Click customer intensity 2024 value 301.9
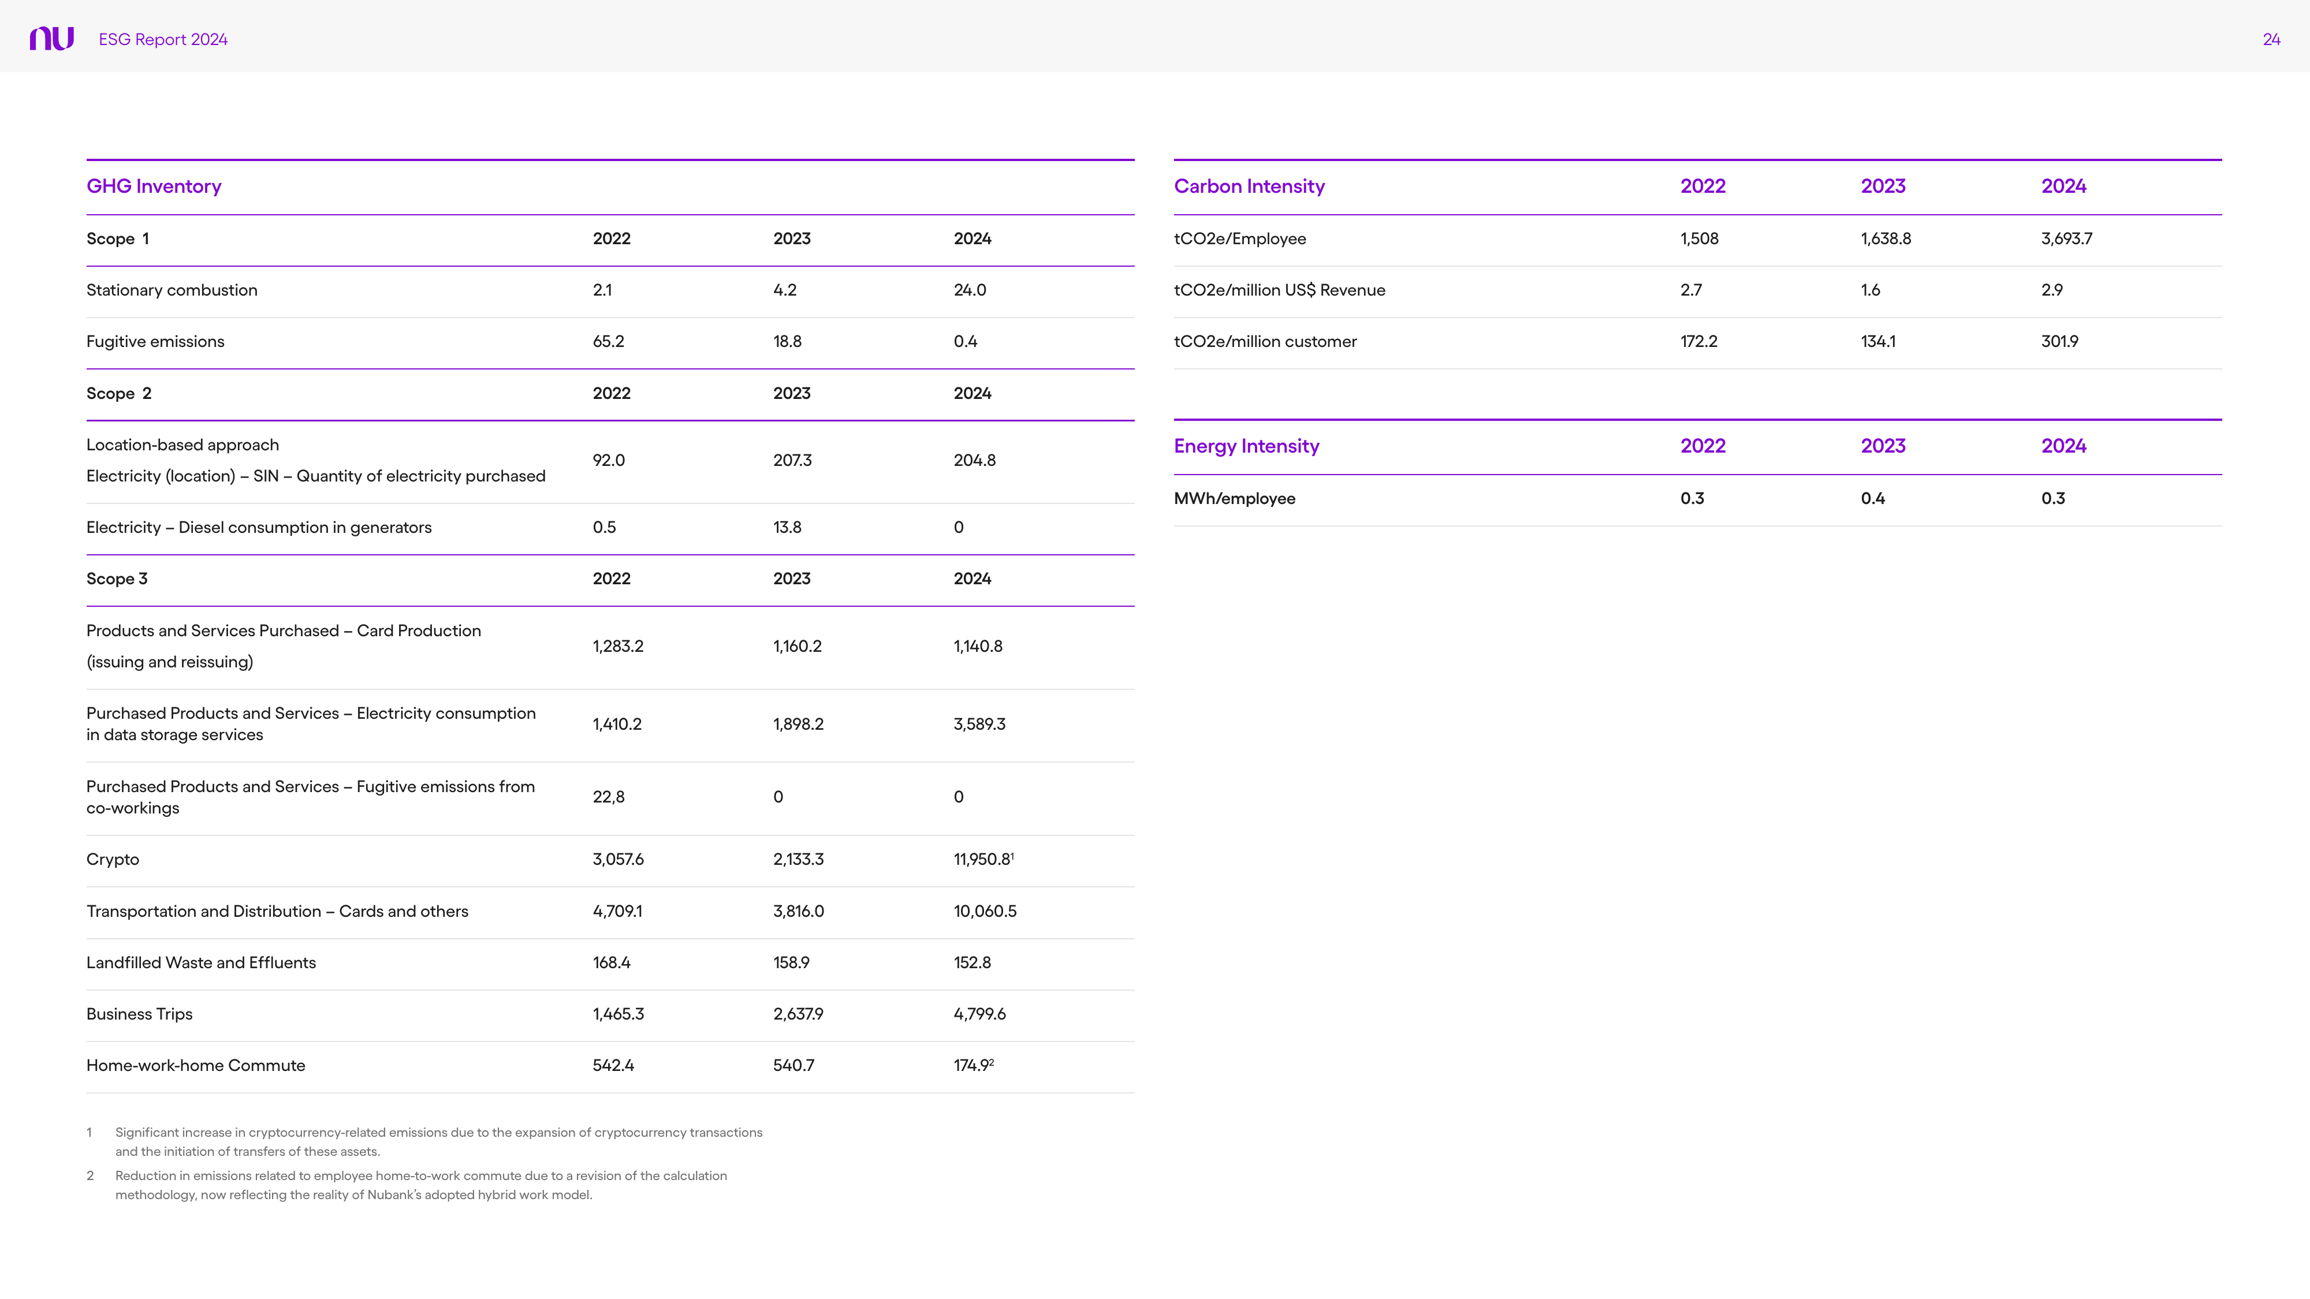This screenshot has width=2310, height=1299. pos(2060,342)
